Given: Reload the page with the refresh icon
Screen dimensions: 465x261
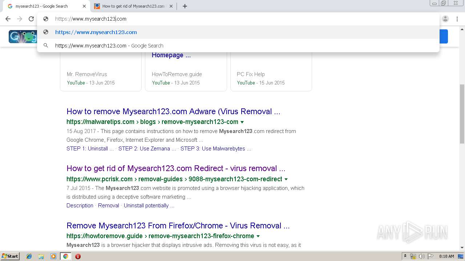Looking at the screenshot, I should tap(31, 19).
